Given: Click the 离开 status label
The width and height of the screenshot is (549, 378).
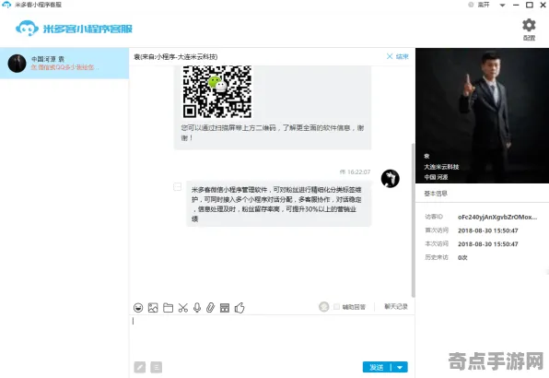Looking at the screenshot, I should (484, 5).
